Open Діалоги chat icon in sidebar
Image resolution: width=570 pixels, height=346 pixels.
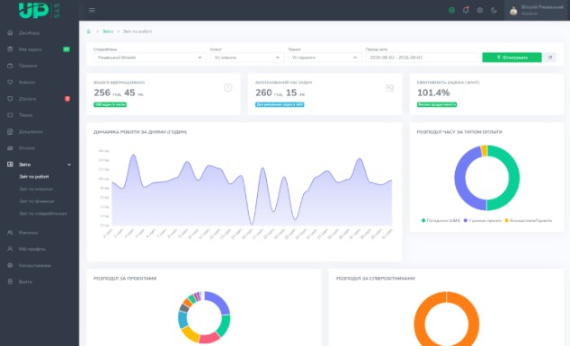10,99
